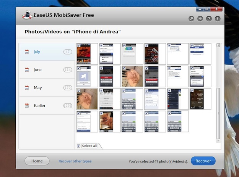Viewport: 239px width, 177px height.
Task: Open the Recover other types link
Action: point(75,161)
